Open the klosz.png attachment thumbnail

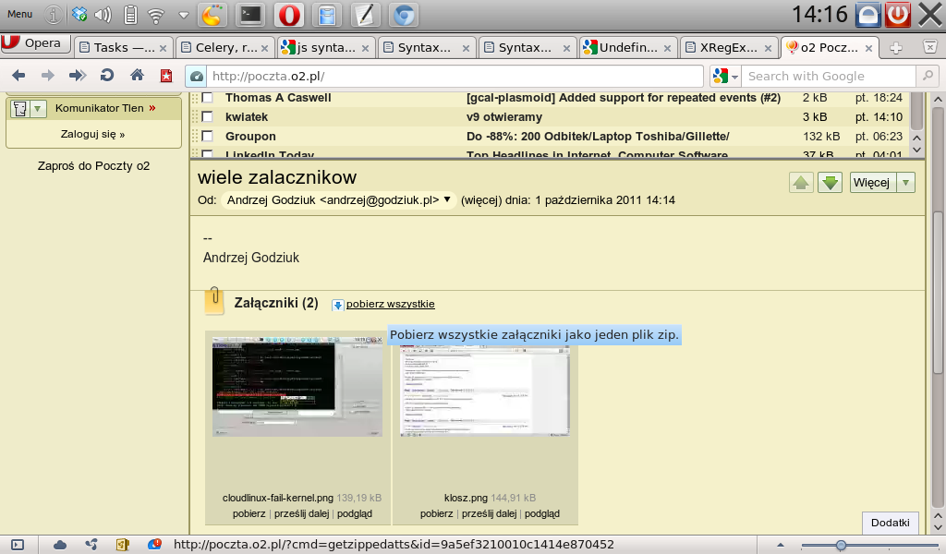pyautogui.click(x=485, y=389)
